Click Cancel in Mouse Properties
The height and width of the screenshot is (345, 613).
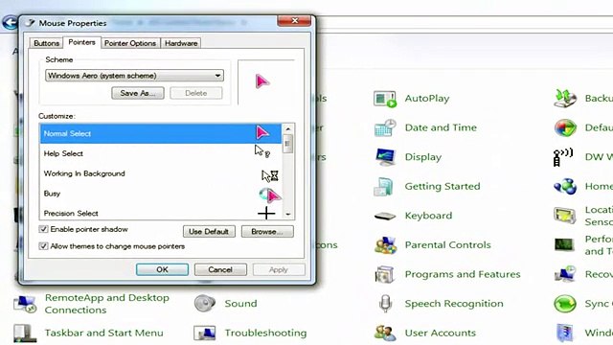[x=220, y=269]
